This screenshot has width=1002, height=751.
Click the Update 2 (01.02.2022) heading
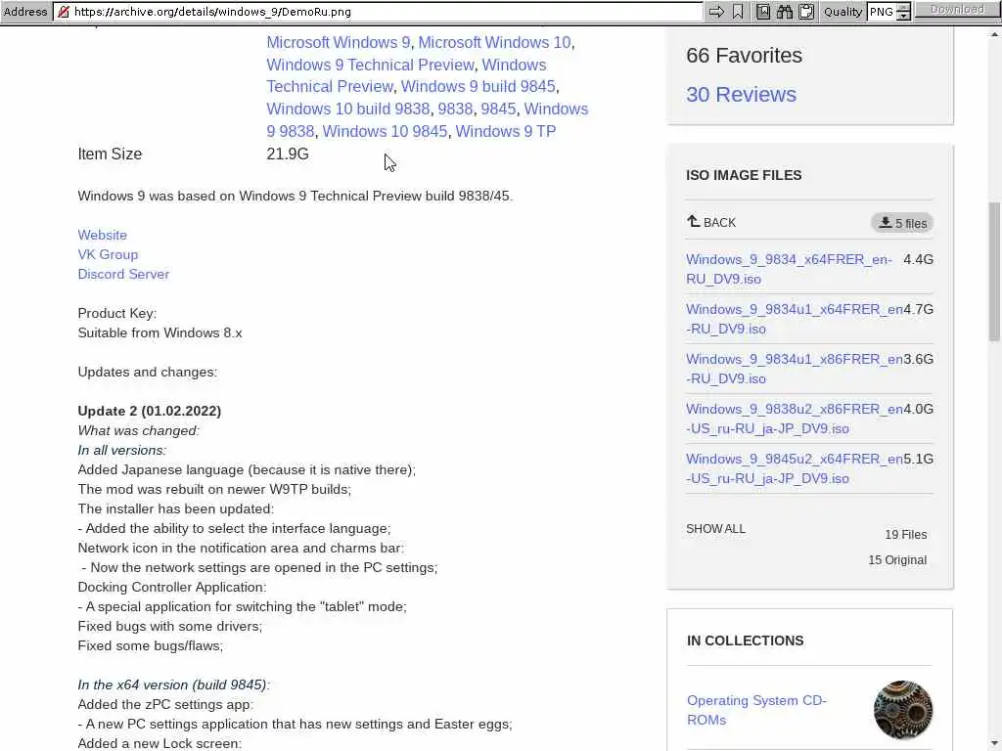point(150,411)
